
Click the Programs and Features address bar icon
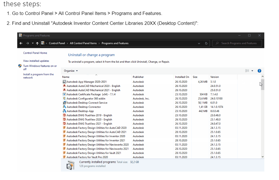[43, 43]
